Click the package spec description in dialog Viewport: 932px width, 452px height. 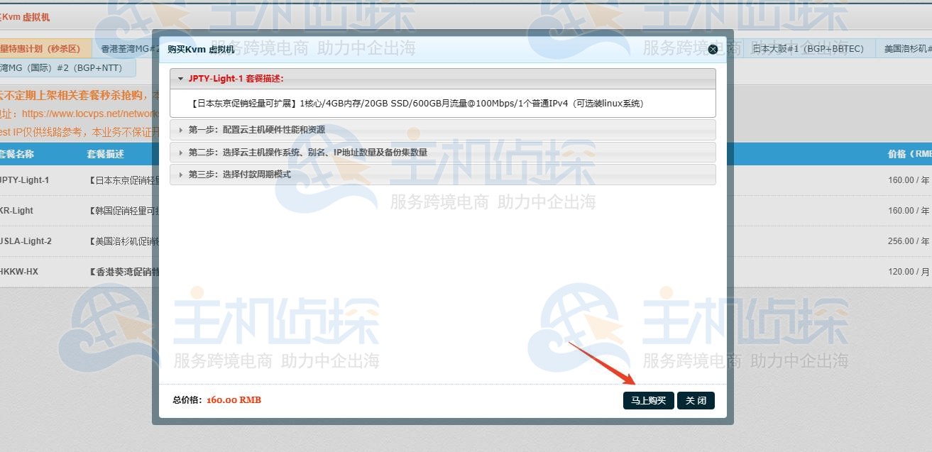(417, 104)
